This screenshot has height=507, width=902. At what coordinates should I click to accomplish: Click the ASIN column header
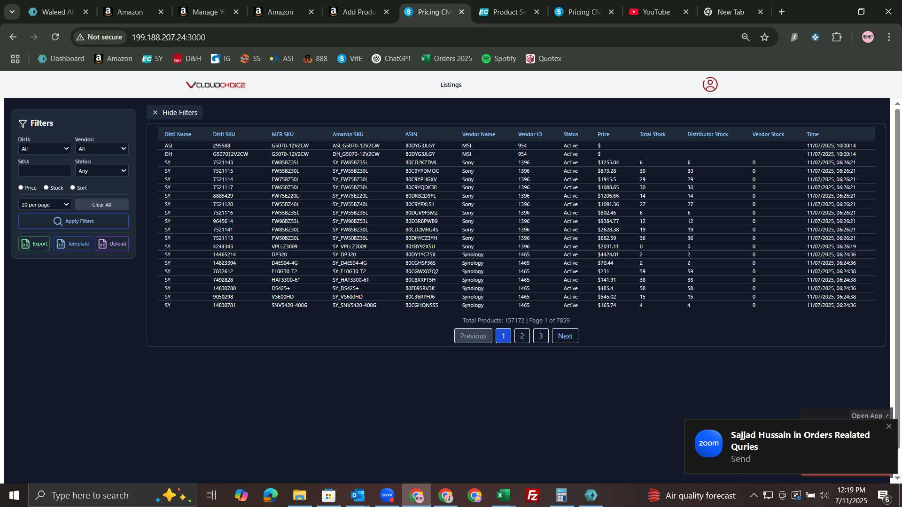(x=411, y=134)
